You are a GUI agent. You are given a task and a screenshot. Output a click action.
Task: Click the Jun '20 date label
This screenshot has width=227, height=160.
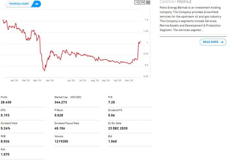click(x=71, y=80)
